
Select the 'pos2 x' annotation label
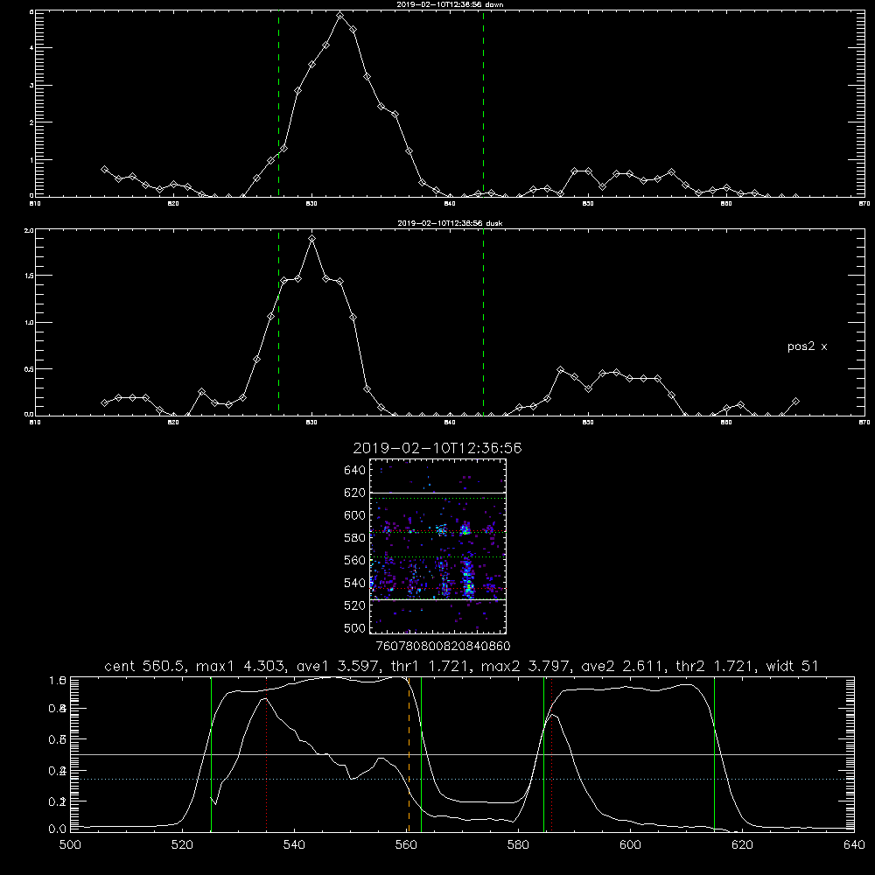click(807, 346)
